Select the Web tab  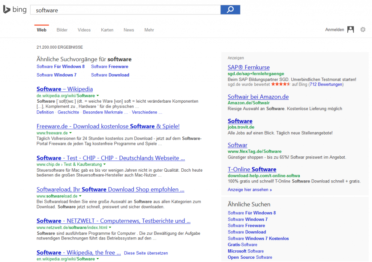tap(41, 30)
